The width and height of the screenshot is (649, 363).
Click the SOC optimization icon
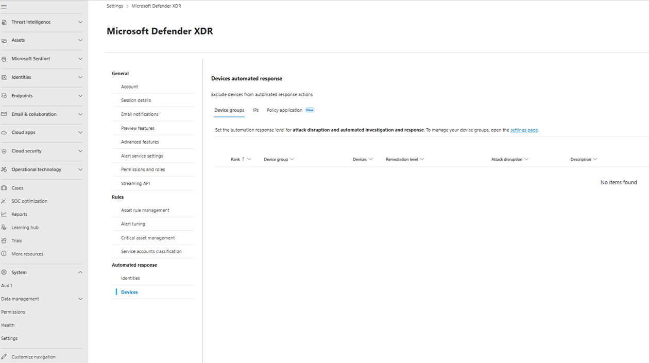pos(4,201)
